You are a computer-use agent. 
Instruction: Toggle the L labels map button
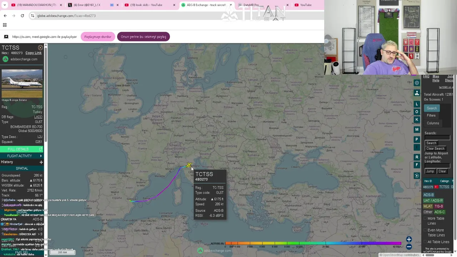pyautogui.click(x=417, y=104)
